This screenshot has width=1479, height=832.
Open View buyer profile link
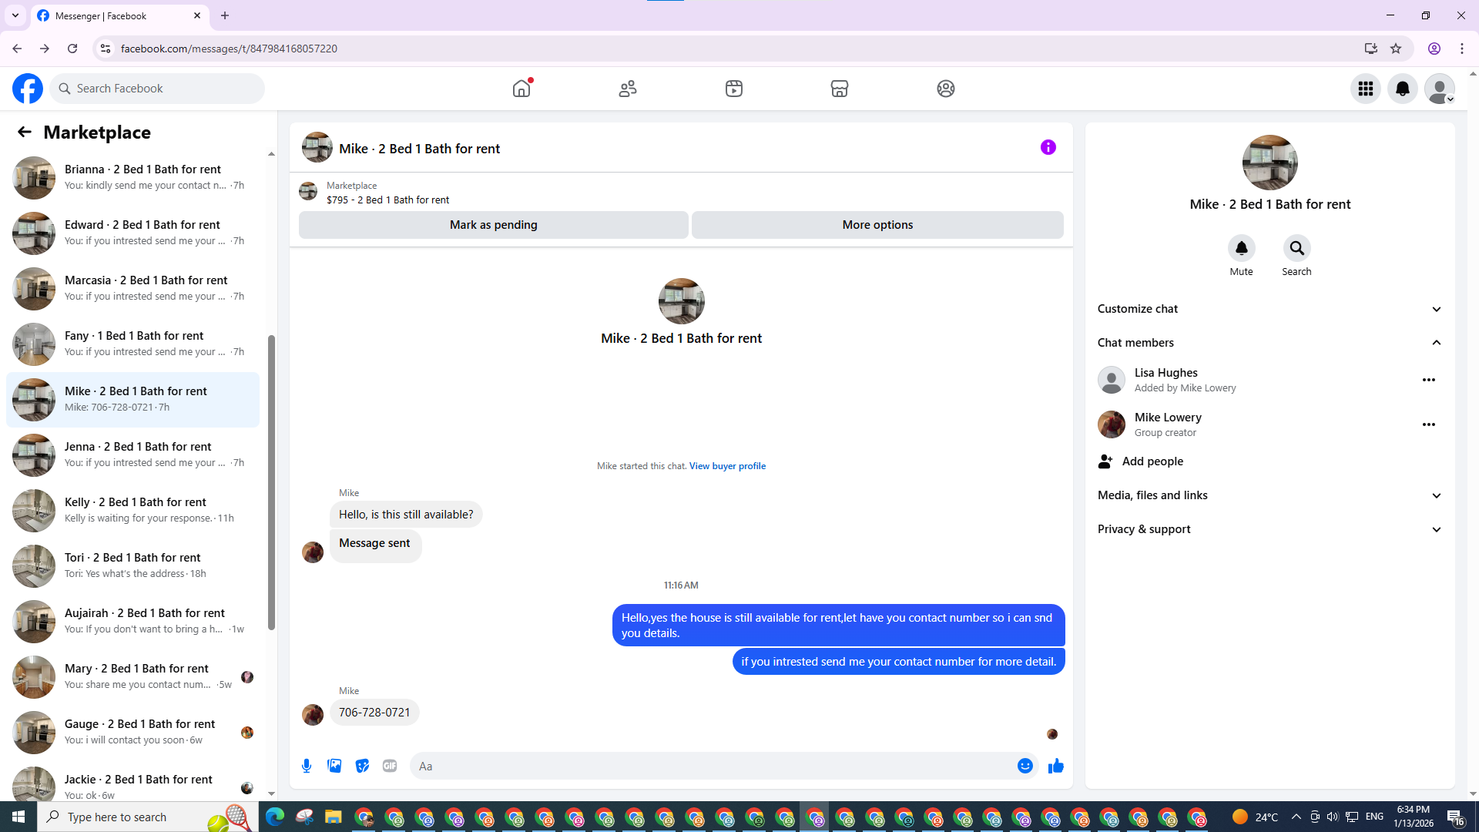click(x=726, y=466)
